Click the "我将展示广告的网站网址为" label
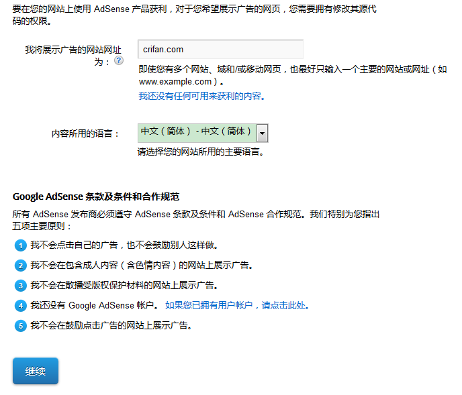Image resolution: width=462 pixels, height=395 pixels. [74, 55]
